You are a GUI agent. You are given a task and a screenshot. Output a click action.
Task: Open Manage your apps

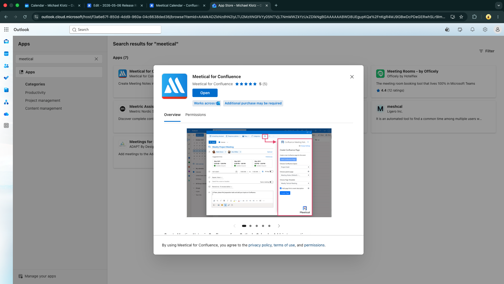(37, 276)
